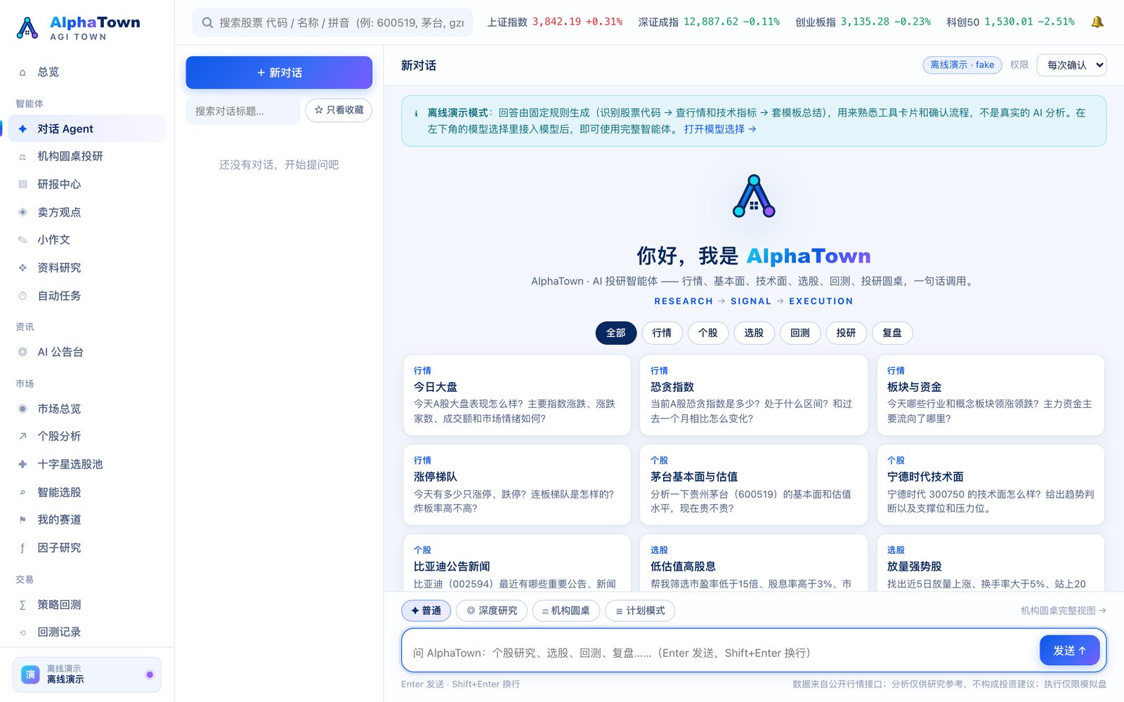Select the 行情 category filter
1124x702 pixels.
pos(662,333)
